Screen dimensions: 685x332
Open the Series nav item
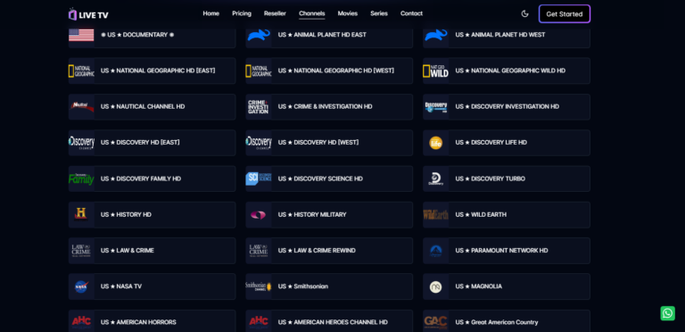(379, 13)
